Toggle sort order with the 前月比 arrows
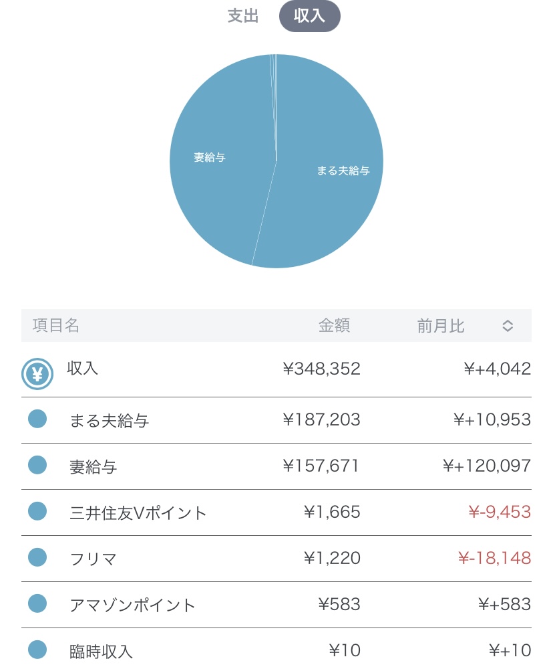 508,326
